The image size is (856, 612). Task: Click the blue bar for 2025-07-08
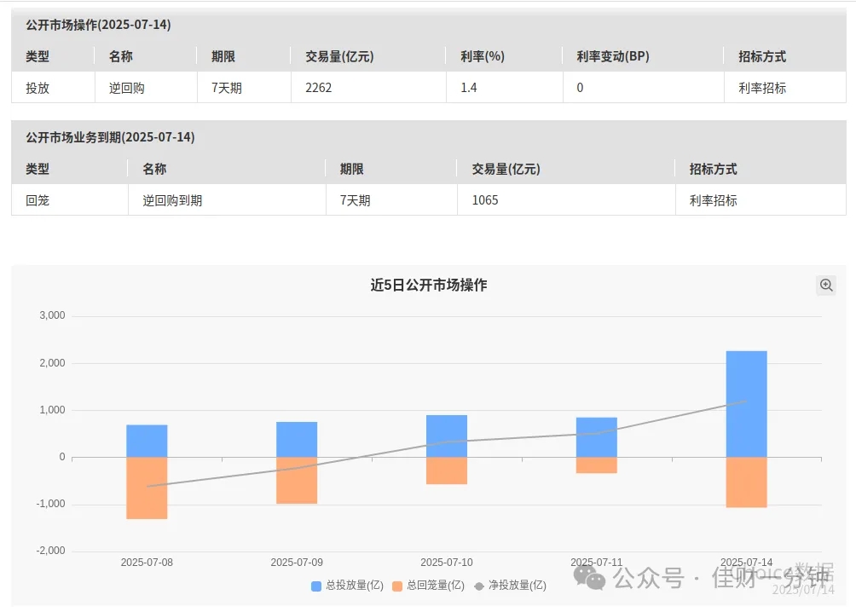point(147,442)
